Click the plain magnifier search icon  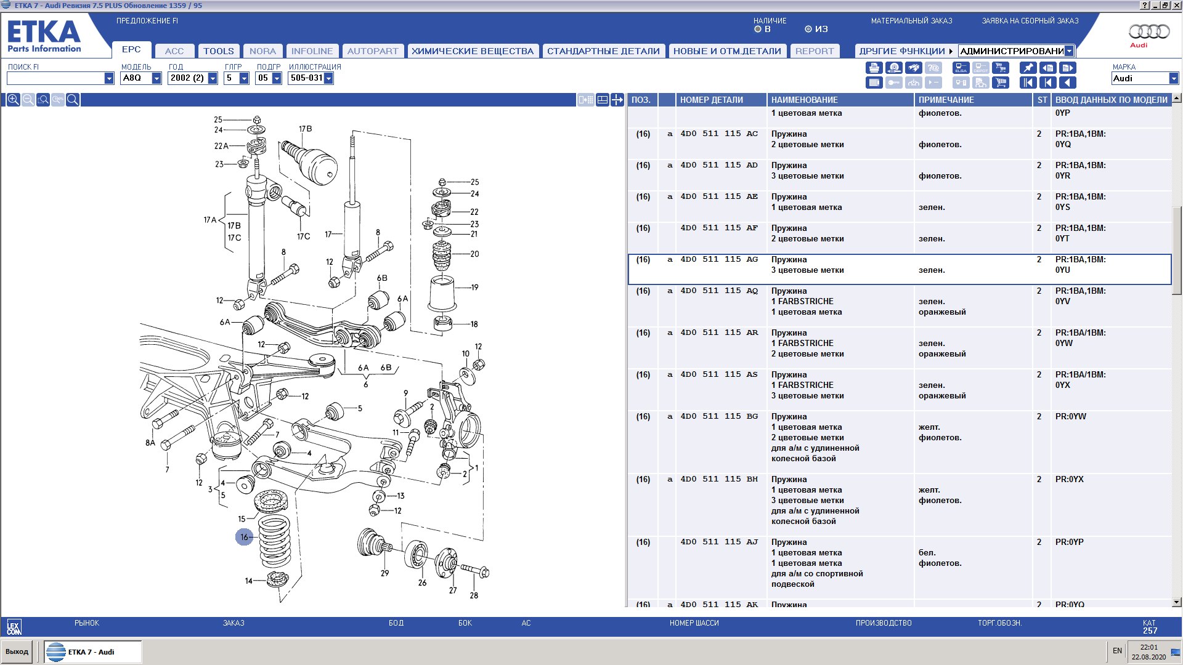pyautogui.click(x=72, y=100)
